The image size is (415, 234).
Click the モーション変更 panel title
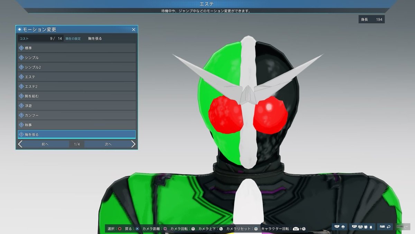(39, 30)
